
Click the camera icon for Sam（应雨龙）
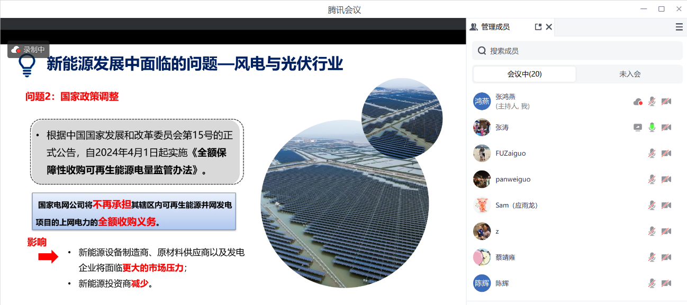[x=666, y=205]
